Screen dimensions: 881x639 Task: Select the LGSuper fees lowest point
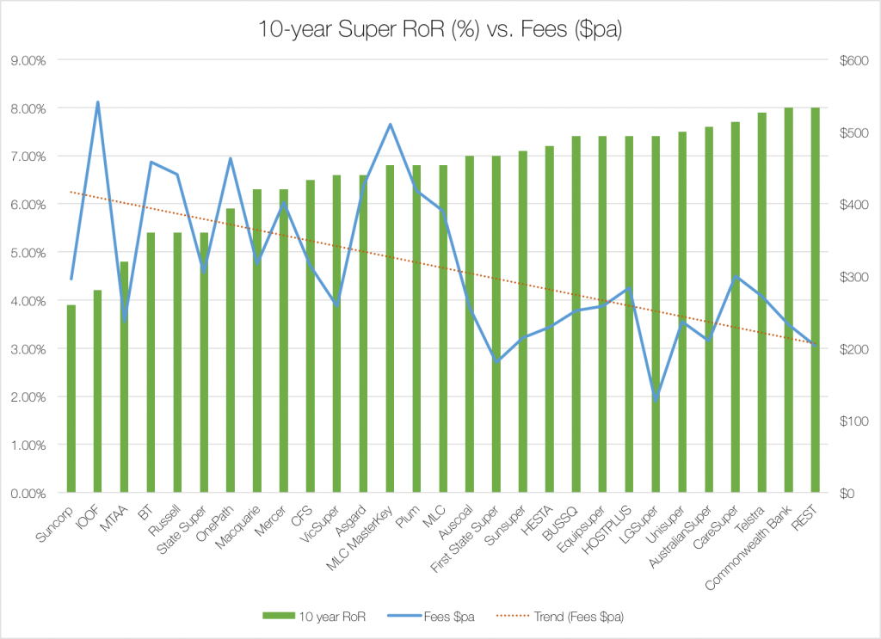[656, 400]
